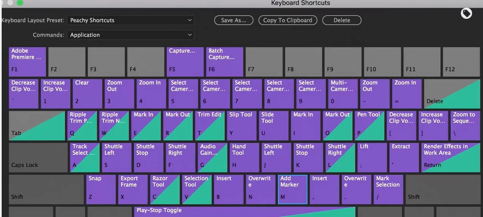The width and height of the screenshot is (483, 217).
Task: Select the spacebar Play-Stop Toggle key
Action: click(x=244, y=212)
